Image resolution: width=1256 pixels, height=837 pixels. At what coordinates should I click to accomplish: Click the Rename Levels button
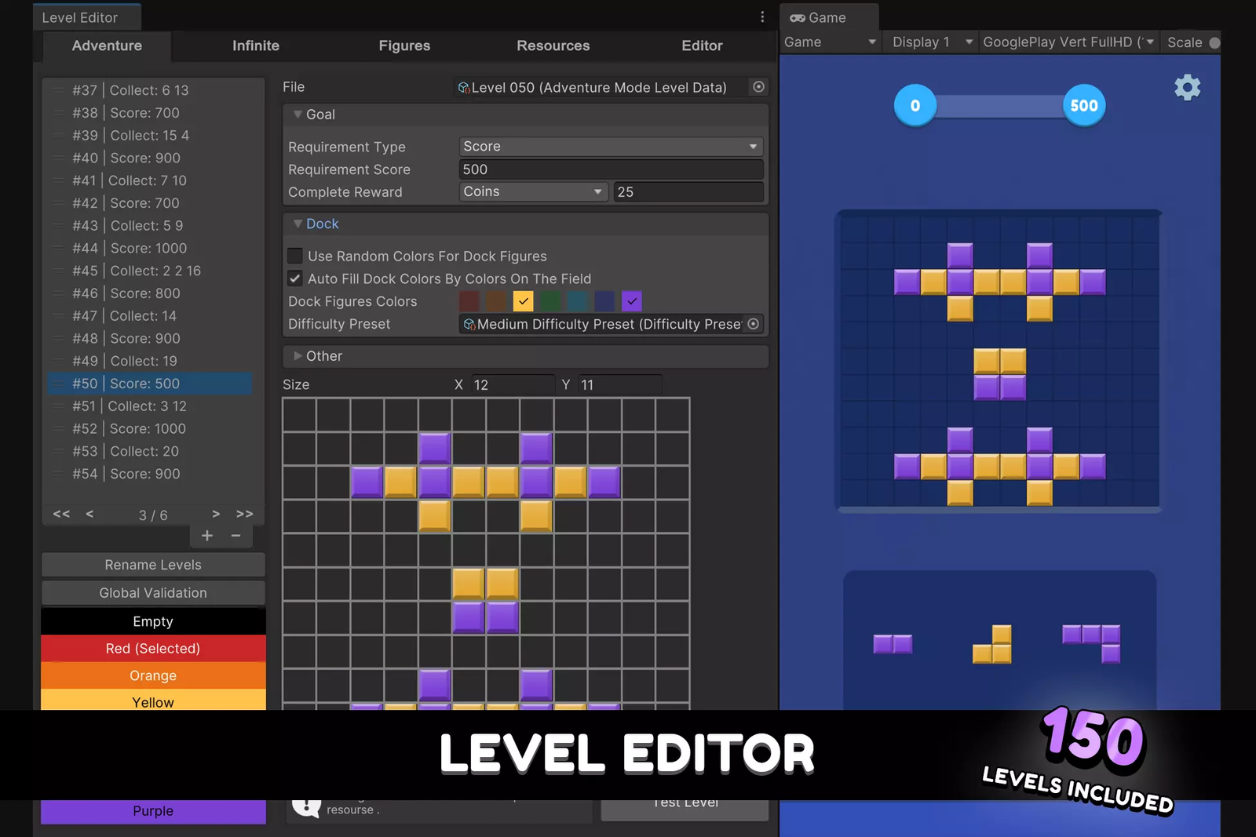click(153, 565)
